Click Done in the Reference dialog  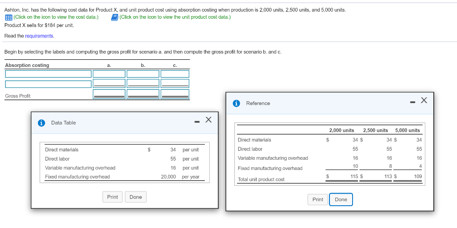click(x=341, y=199)
